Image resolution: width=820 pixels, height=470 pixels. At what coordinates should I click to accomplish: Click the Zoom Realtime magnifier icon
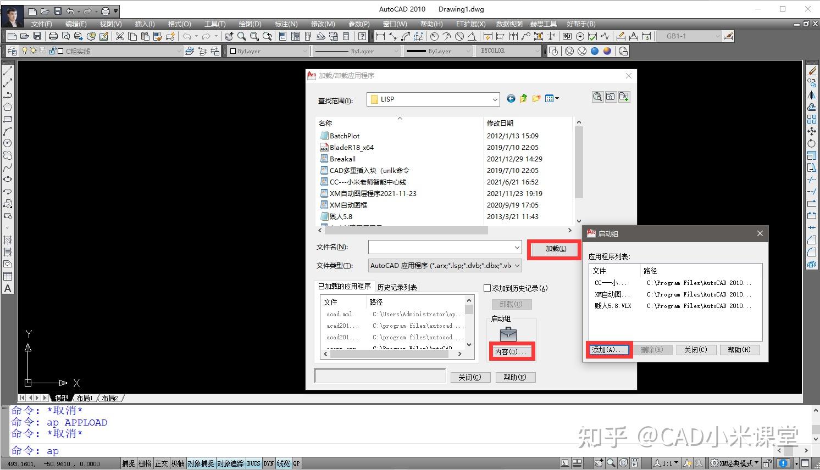(x=241, y=36)
